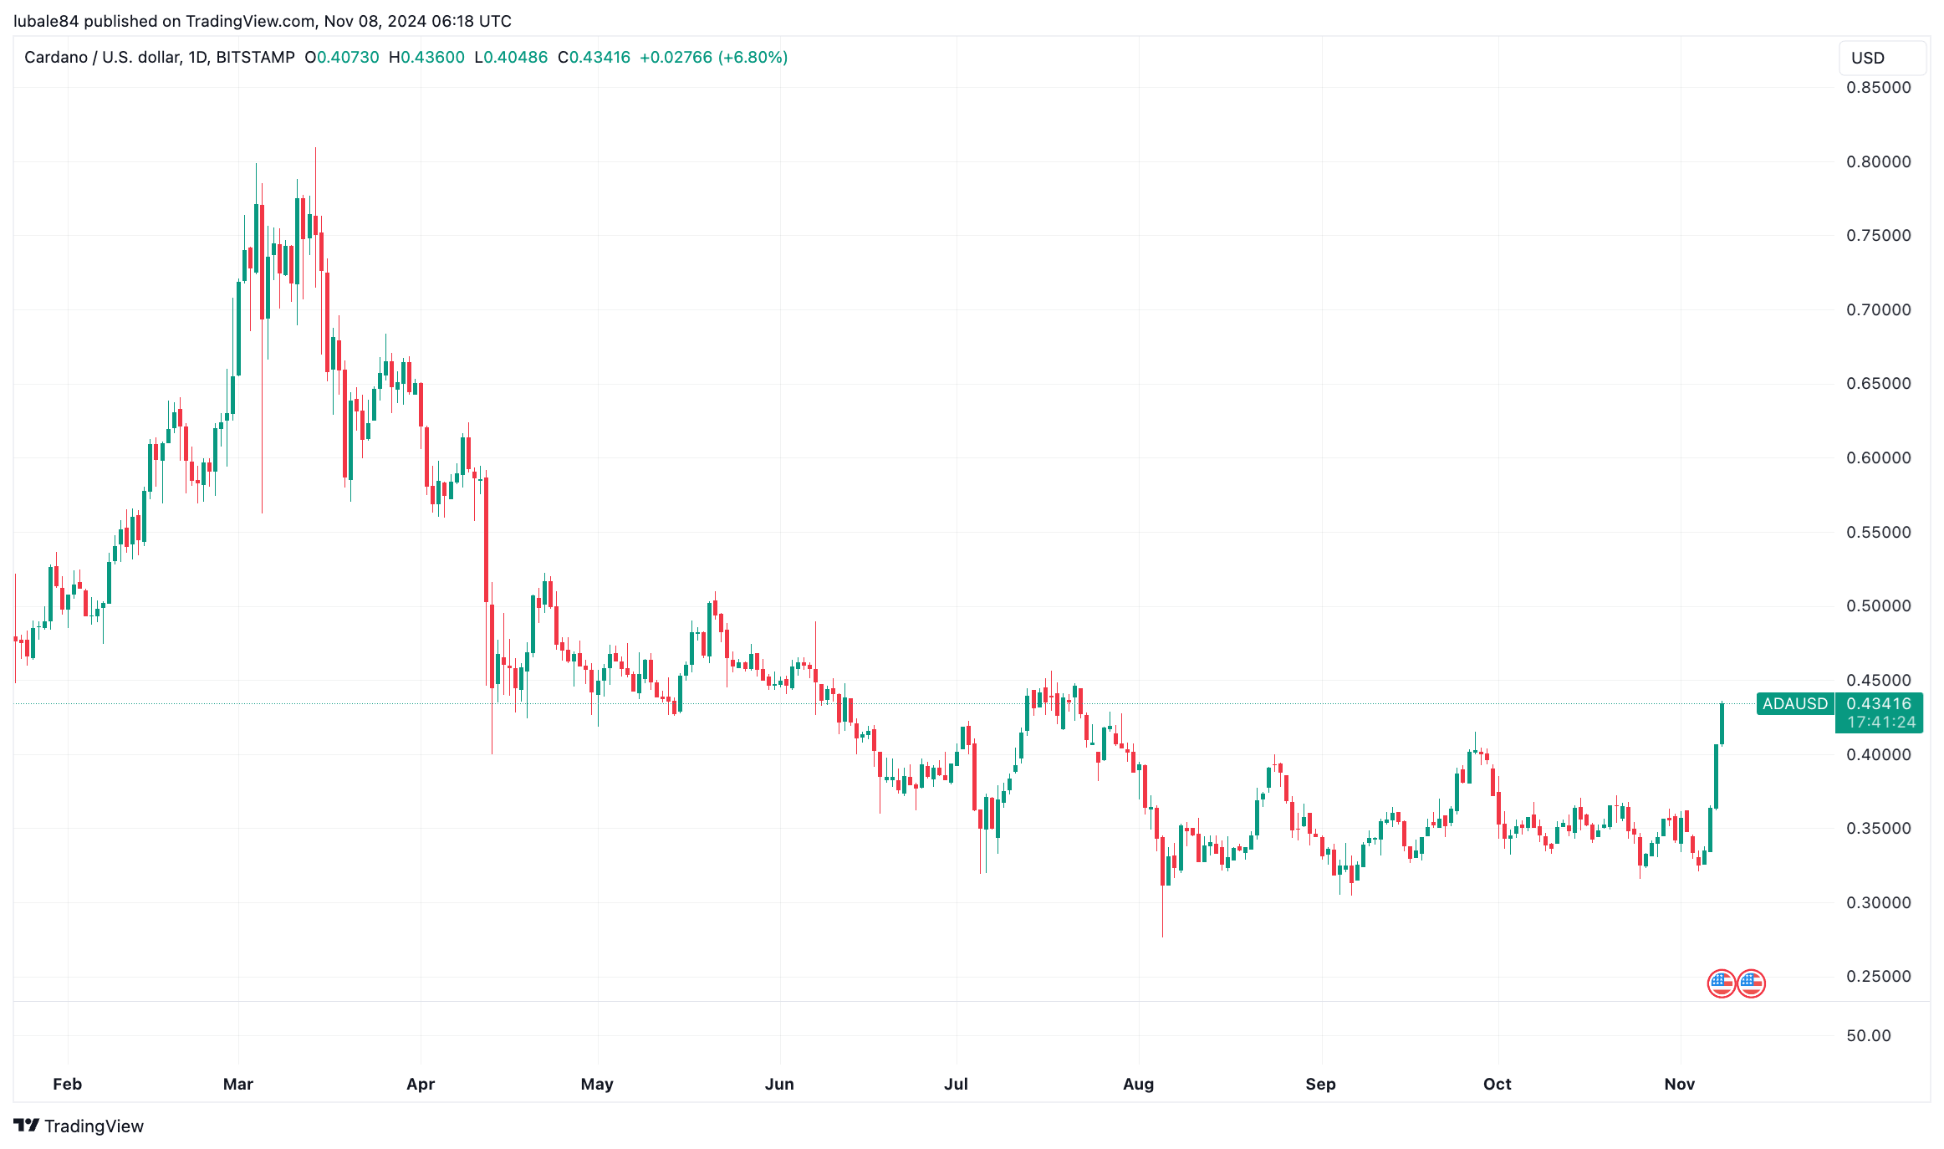The image size is (1944, 1149).
Task: Click the 0.70000 price axis label
Action: click(x=1879, y=309)
